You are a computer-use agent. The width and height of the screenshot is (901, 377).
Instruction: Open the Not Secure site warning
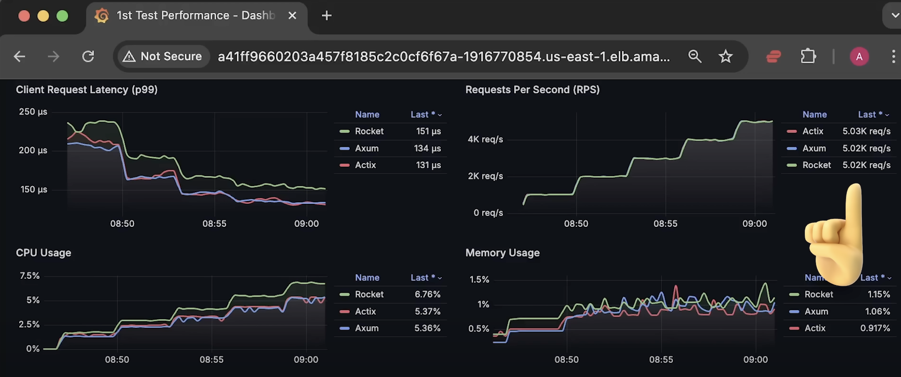(163, 56)
